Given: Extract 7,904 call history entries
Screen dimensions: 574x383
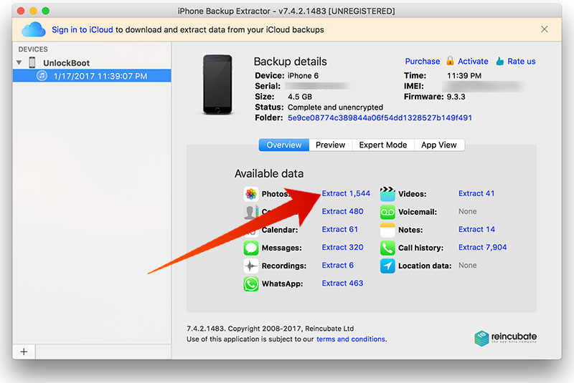Looking at the screenshot, I should tap(482, 247).
